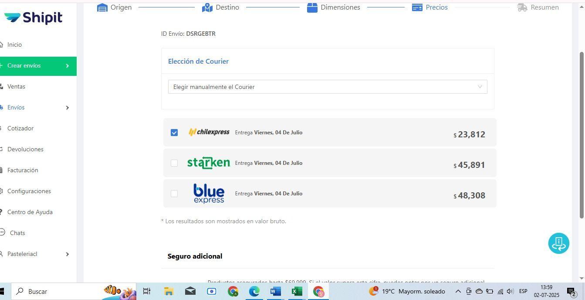Click the Windows Buscar search box
The image size is (585, 300).
[x=73, y=291]
